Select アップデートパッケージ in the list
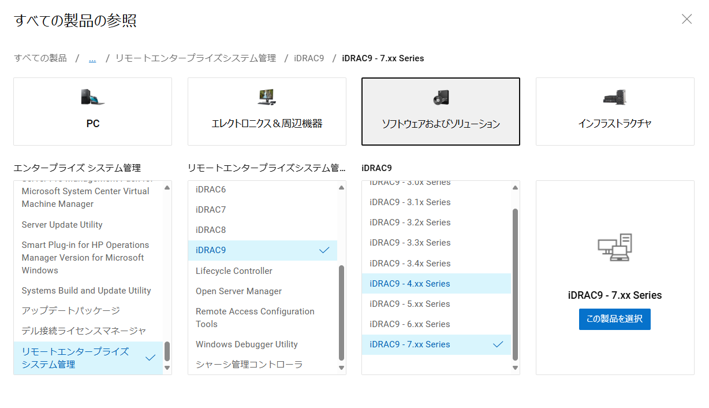The height and width of the screenshot is (408, 709). (88, 311)
